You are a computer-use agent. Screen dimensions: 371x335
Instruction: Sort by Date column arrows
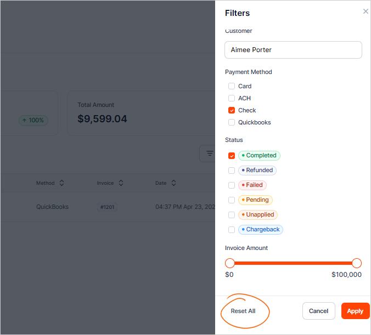coord(173,183)
